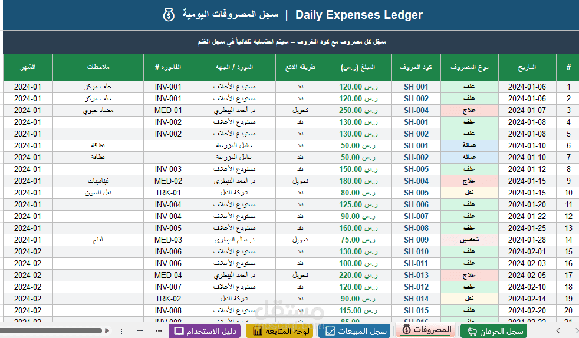Switch to the سجل الخرفان sheet tab
This screenshot has width=579, height=338.
pyautogui.click(x=494, y=331)
